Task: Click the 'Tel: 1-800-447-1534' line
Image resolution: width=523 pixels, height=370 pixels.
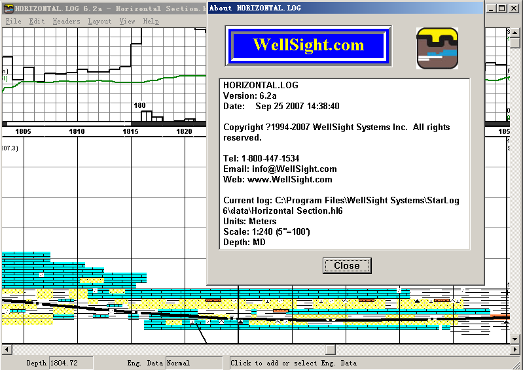Action: [x=261, y=158]
